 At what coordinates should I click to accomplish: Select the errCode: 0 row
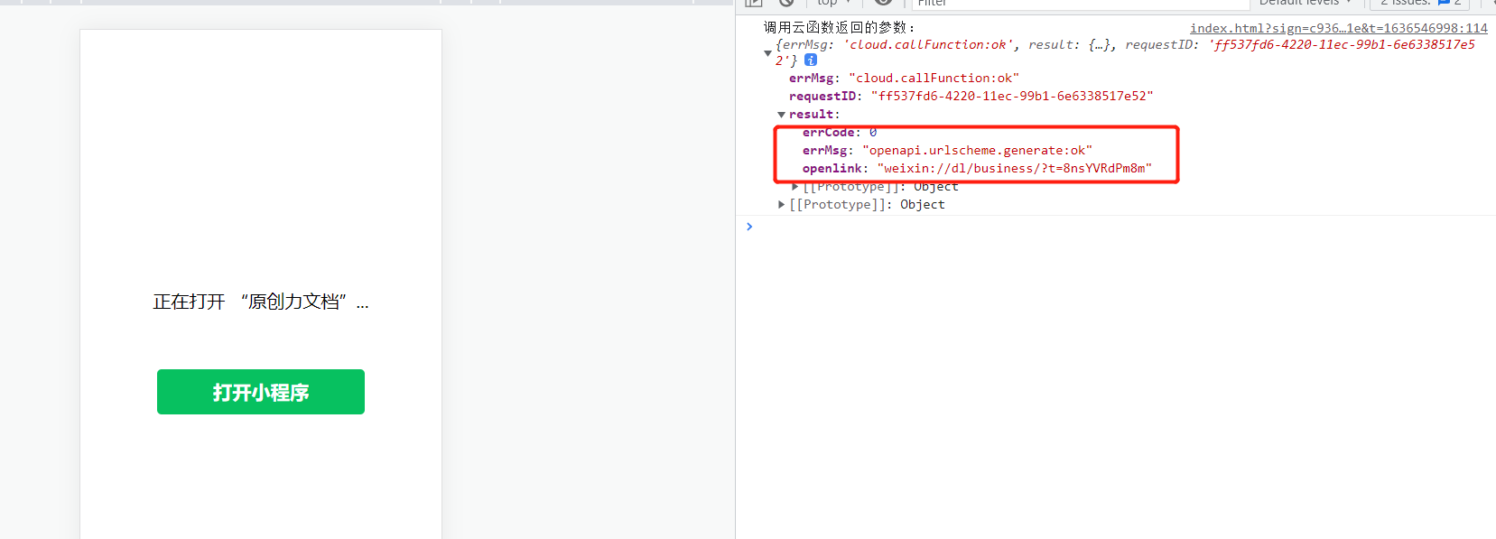[x=840, y=133]
